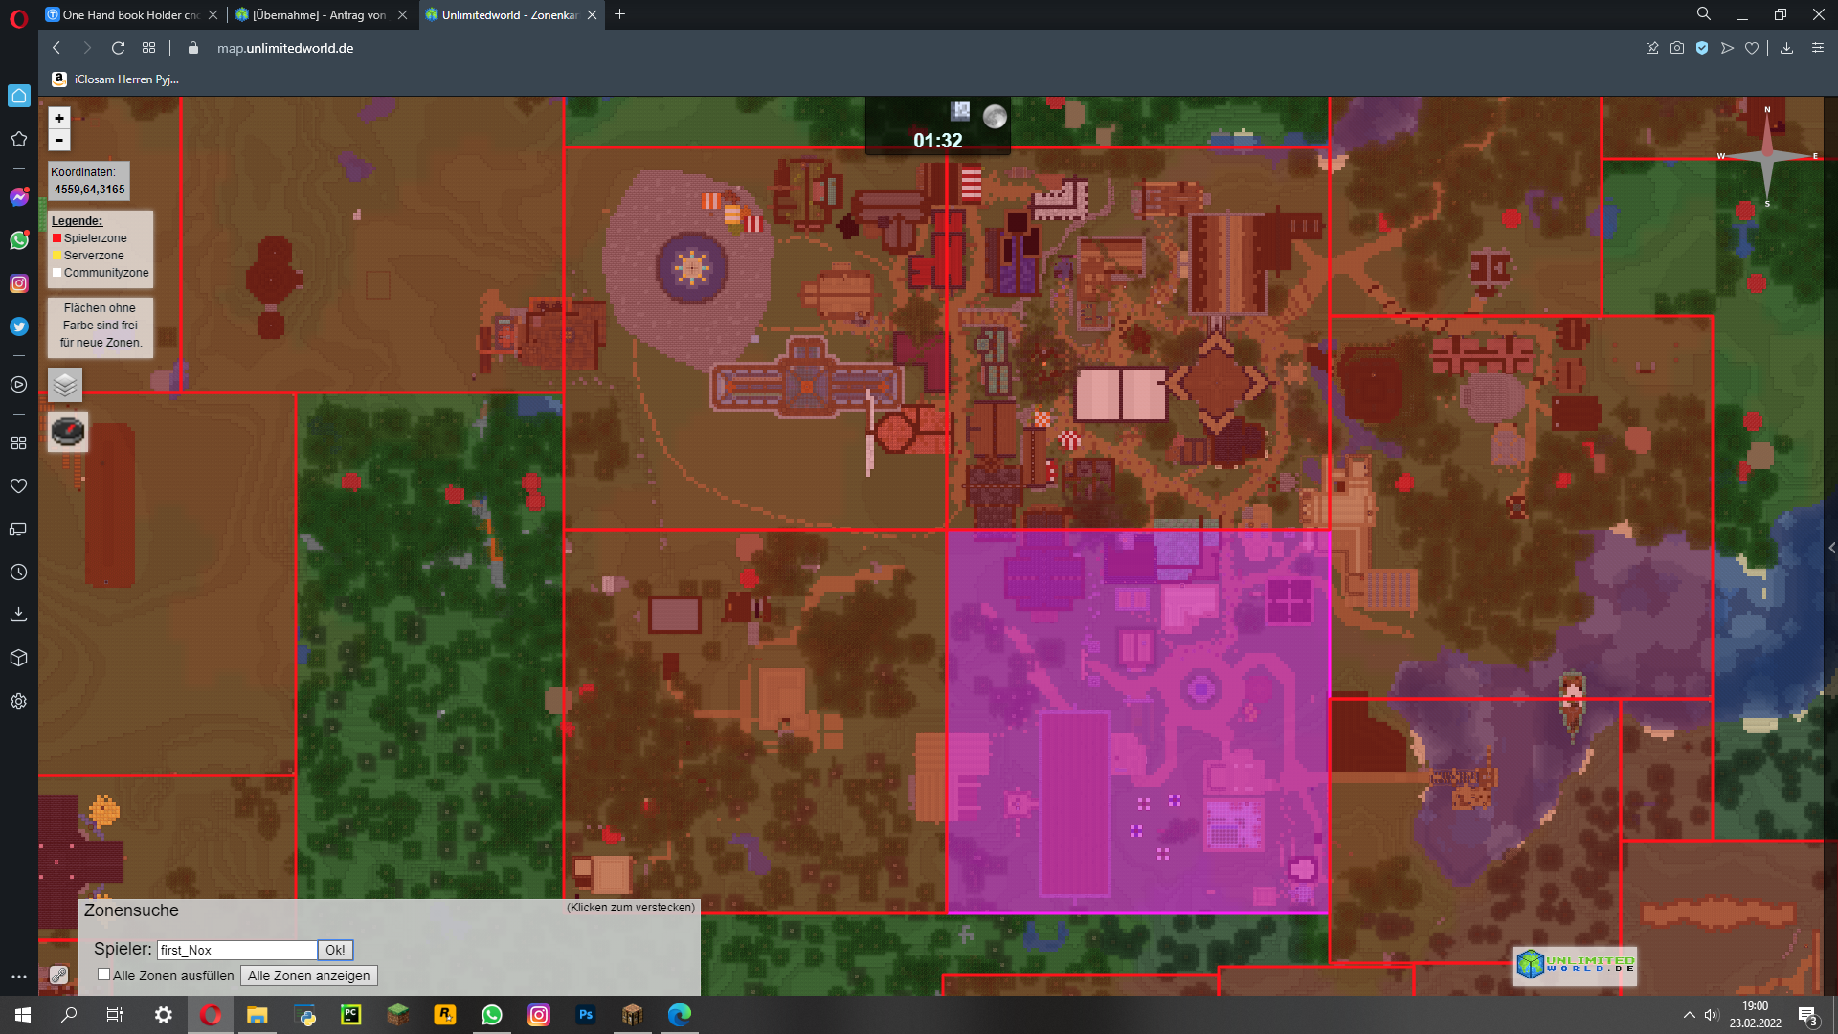The image size is (1838, 1034).
Task: Click the 'Ok!' button in Zonensuche
Action: click(335, 950)
